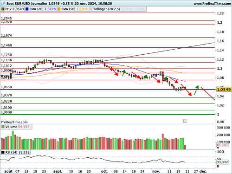This screenshot has height=174, width=232.
Task: Click the 33,332 RSI value tag
Action: tap(222, 162)
